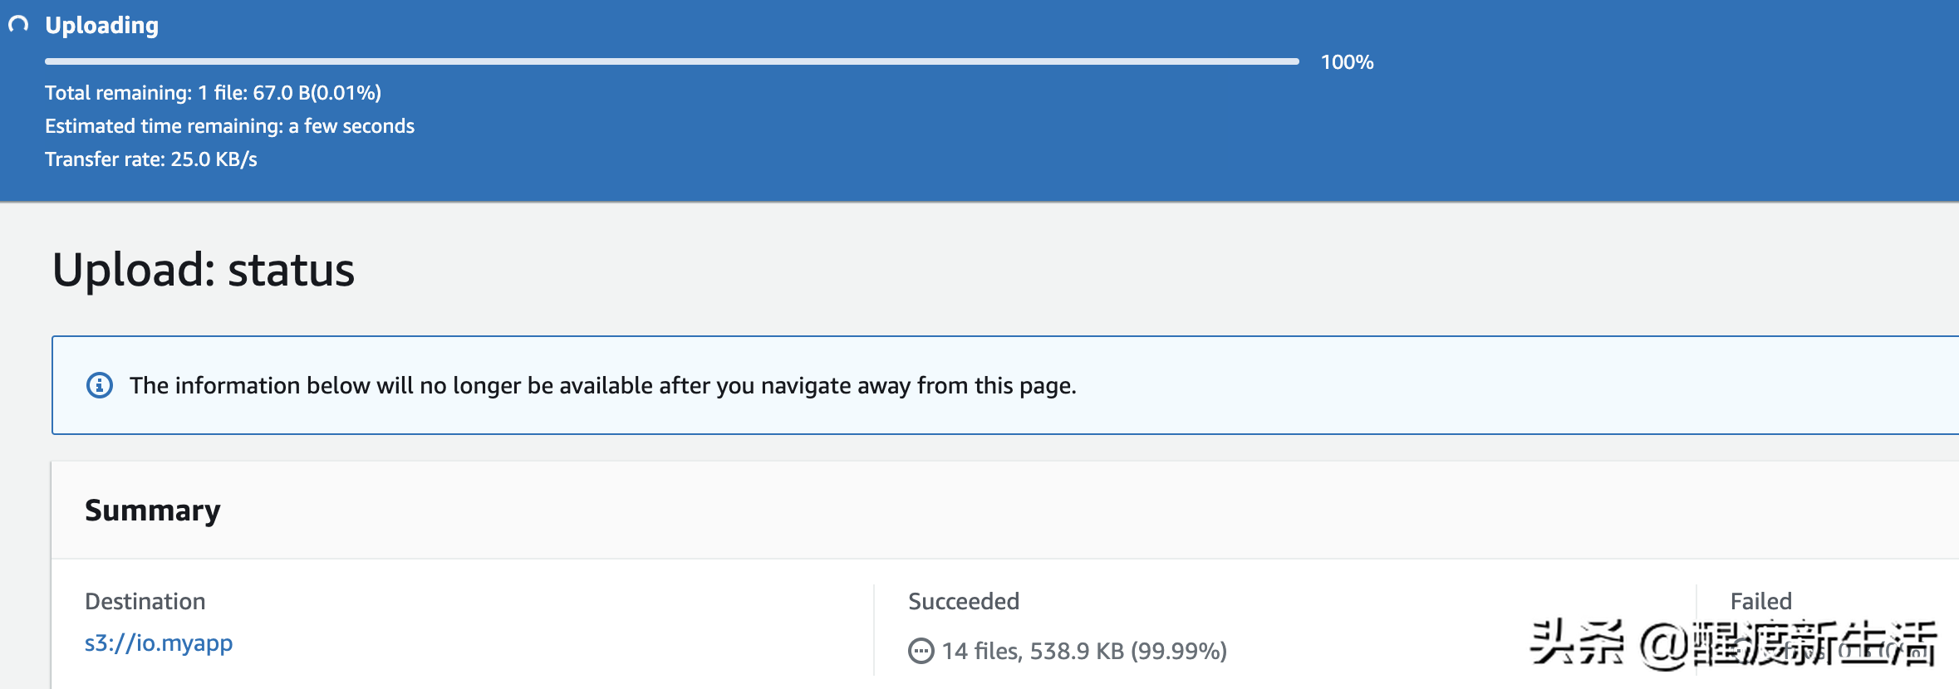Viewport: 1959px width, 689px height.
Task: Click the Summary section header
Action: click(153, 511)
